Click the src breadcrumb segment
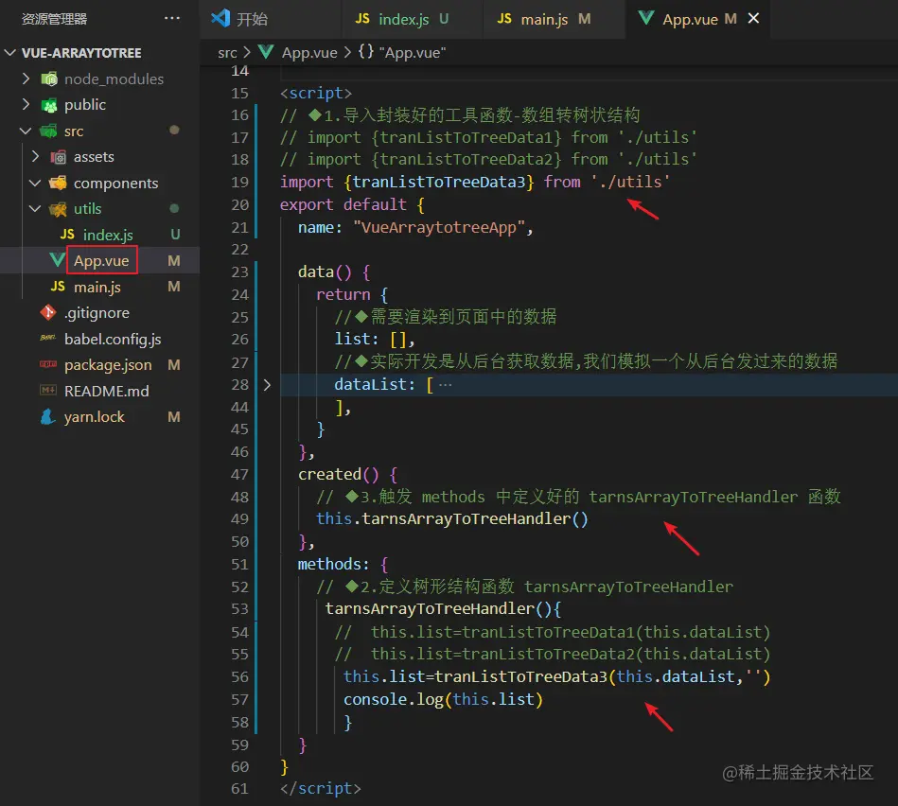The image size is (898, 806). click(x=227, y=53)
